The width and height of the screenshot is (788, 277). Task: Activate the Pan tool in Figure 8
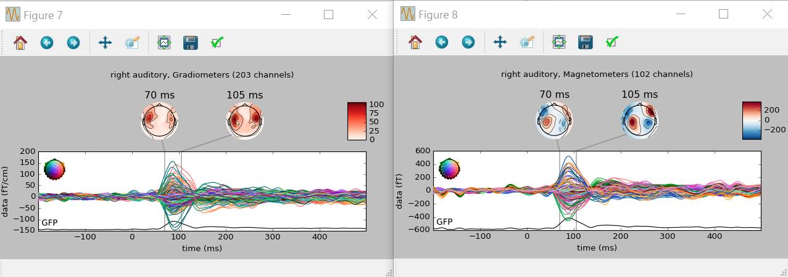[500, 42]
